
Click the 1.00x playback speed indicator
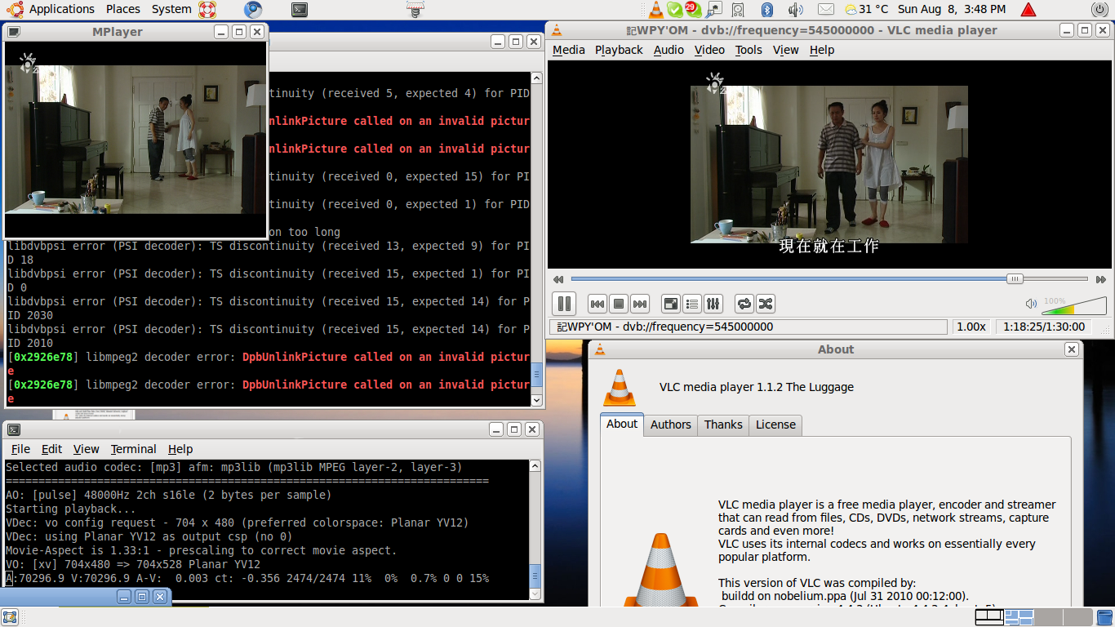pos(971,327)
